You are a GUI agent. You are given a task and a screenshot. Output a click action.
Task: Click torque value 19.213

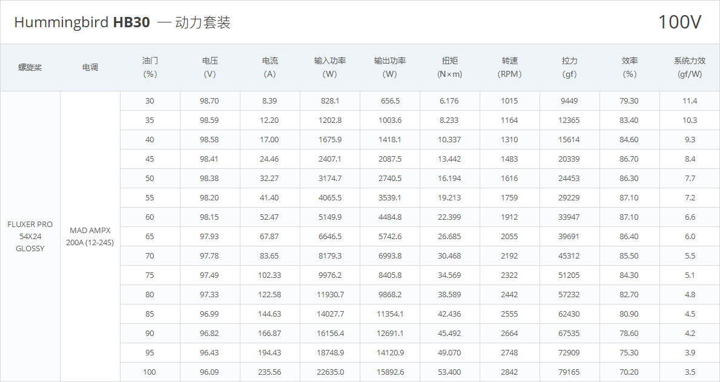[x=449, y=198]
